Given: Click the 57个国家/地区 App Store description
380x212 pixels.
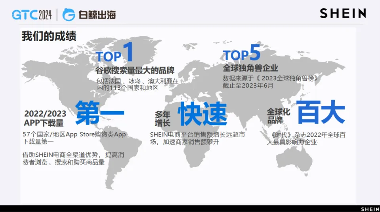Looking at the screenshot, I should pyautogui.click(x=74, y=138).
